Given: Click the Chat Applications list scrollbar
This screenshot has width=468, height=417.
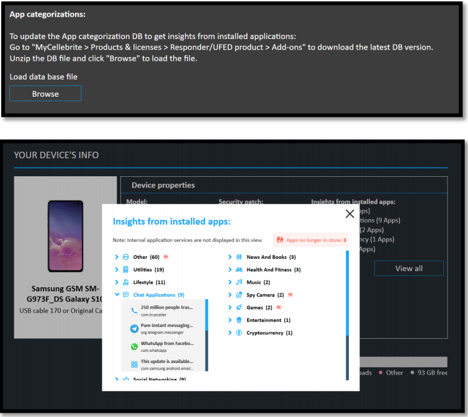Looking at the screenshot, I should pyautogui.click(x=207, y=335).
